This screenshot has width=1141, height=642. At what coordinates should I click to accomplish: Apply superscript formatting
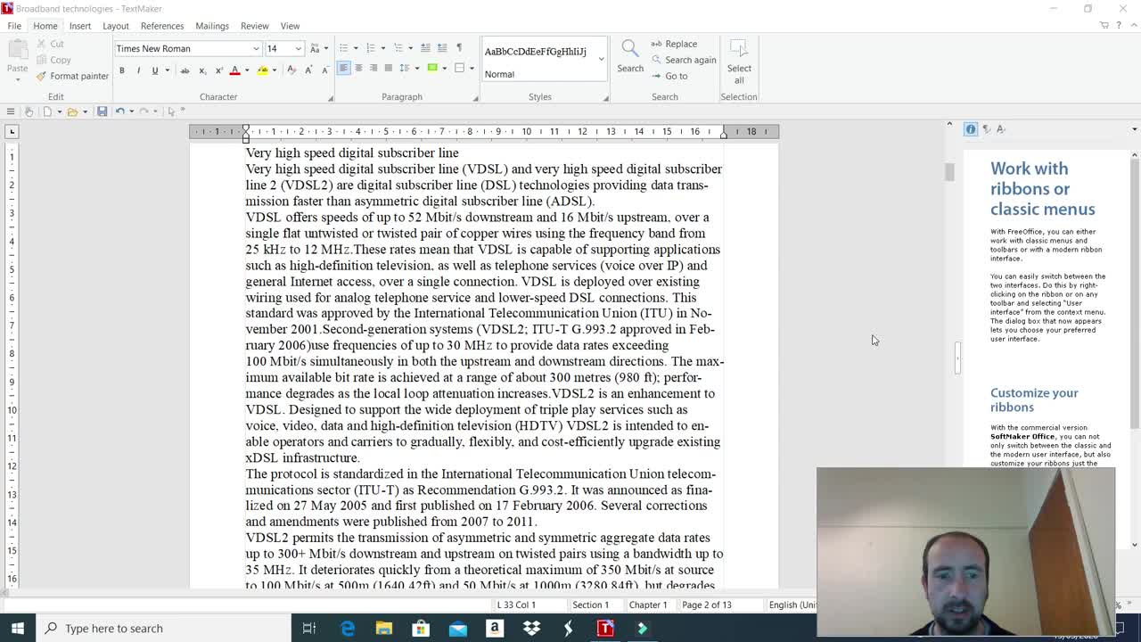pos(218,70)
